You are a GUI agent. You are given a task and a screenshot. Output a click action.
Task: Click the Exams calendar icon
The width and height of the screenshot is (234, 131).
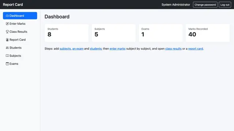(x=7, y=64)
